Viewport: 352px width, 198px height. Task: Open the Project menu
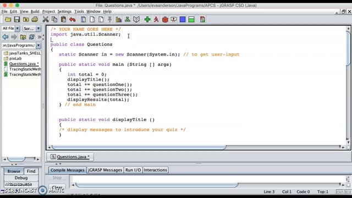click(48, 12)
